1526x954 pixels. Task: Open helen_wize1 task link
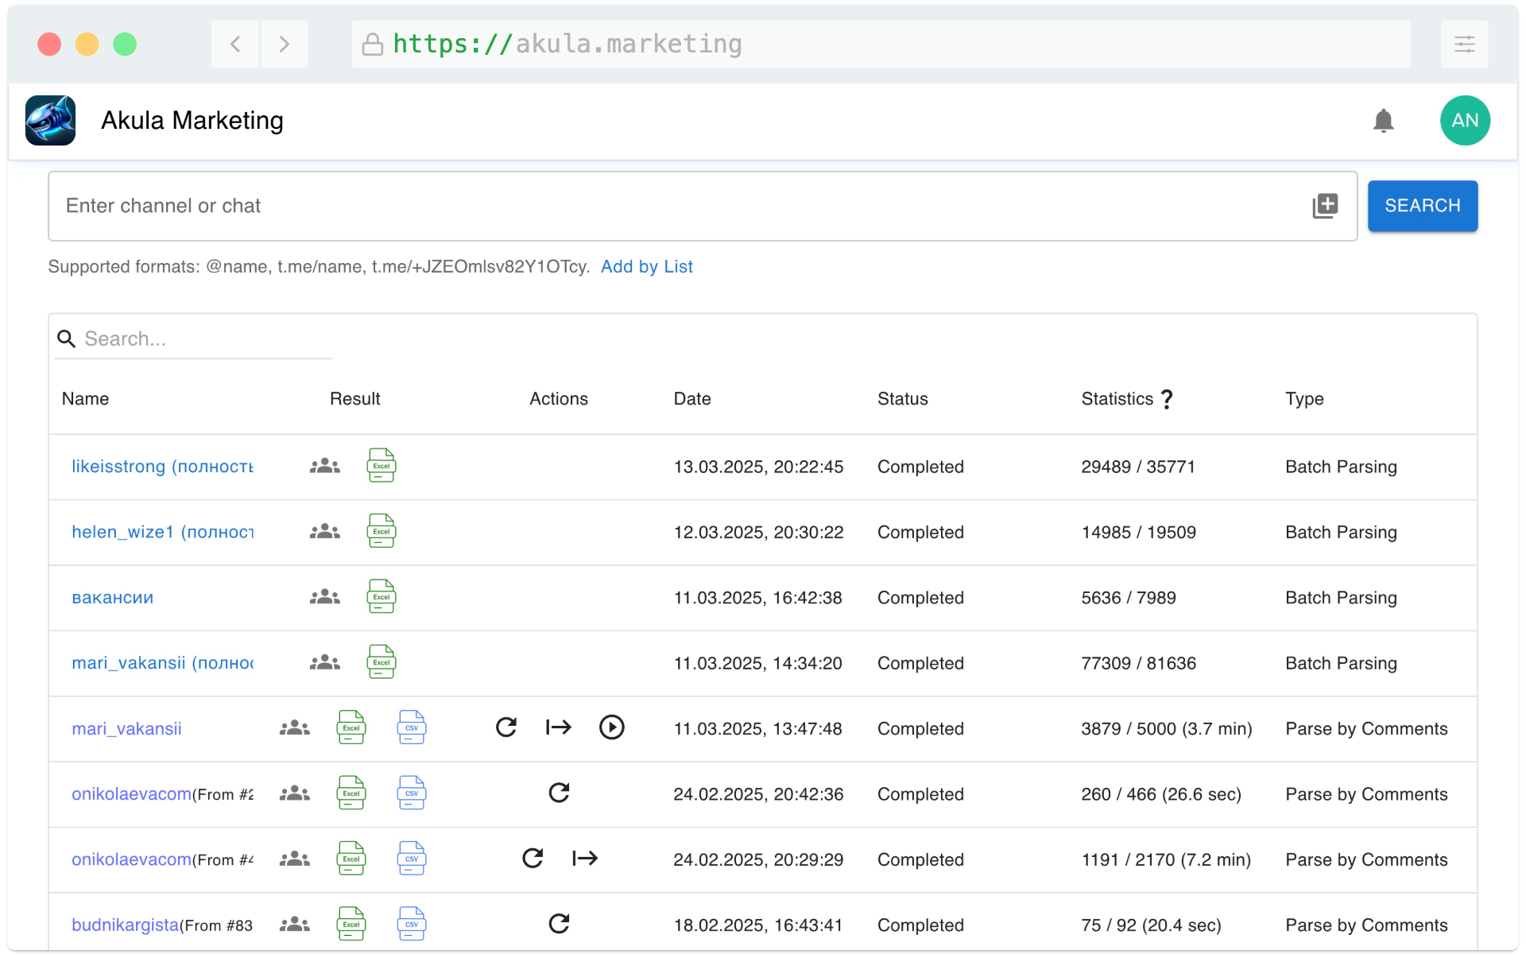(x=163, y=532)
